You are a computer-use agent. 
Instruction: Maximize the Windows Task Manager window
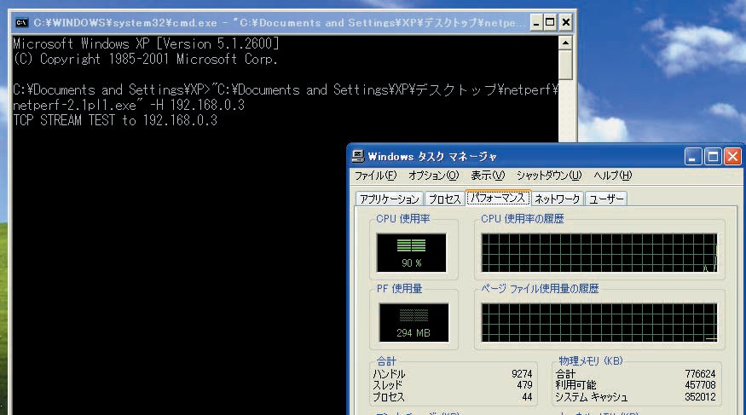pyautogui.click(x=713, y=157)
